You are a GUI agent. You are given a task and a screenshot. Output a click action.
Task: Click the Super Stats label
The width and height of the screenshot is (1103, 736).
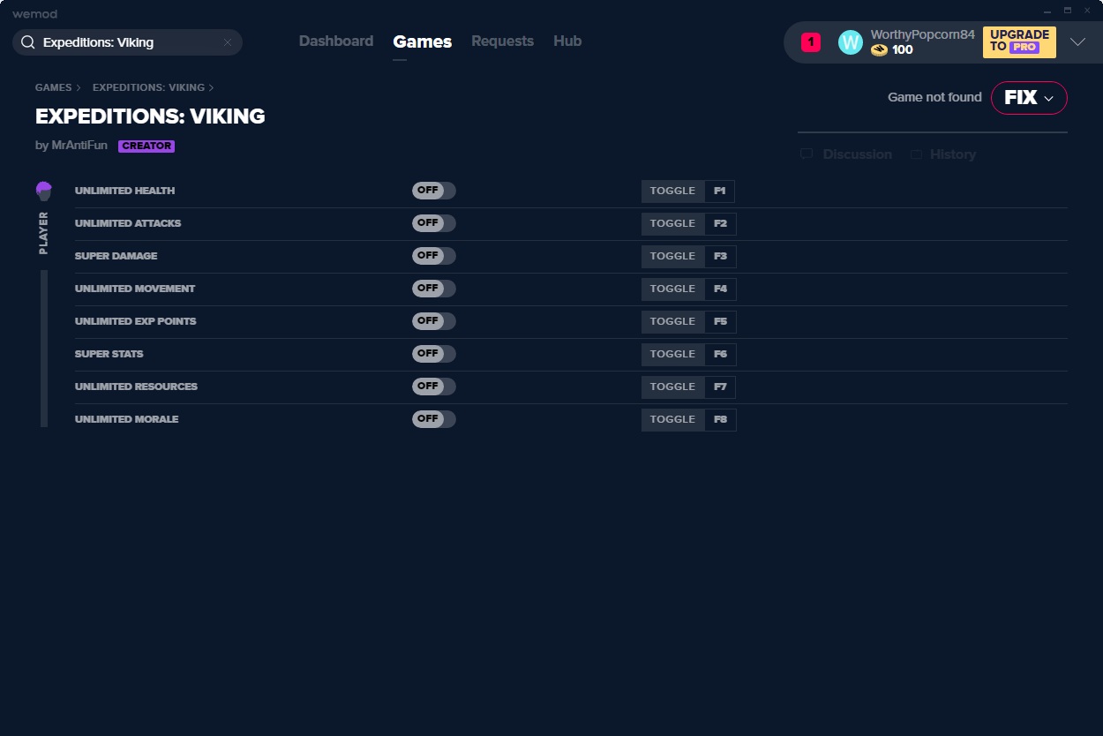click(109, 354)
